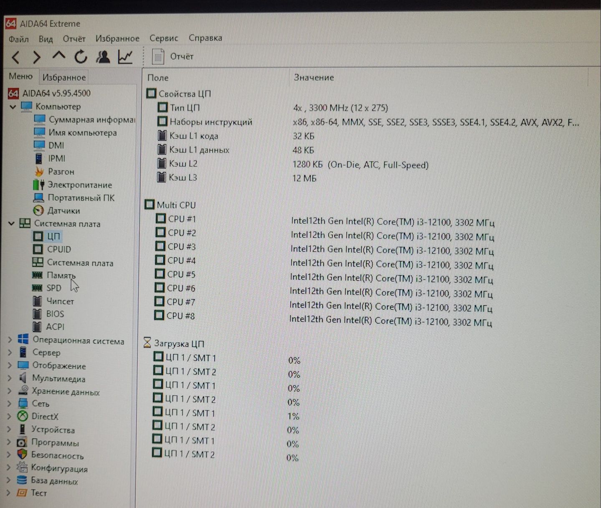
Task: Expand the Отображение tree branch
Action: click(10, 366)
